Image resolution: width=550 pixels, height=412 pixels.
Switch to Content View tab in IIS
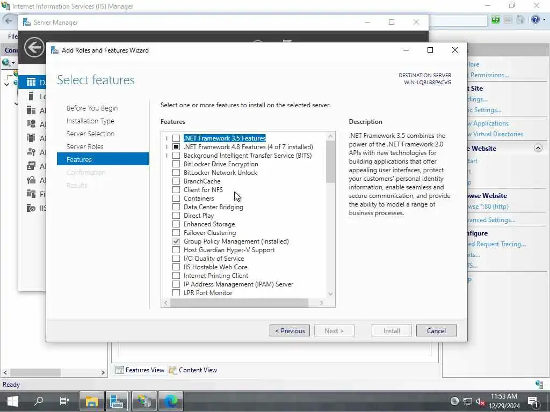coord(193,370)
